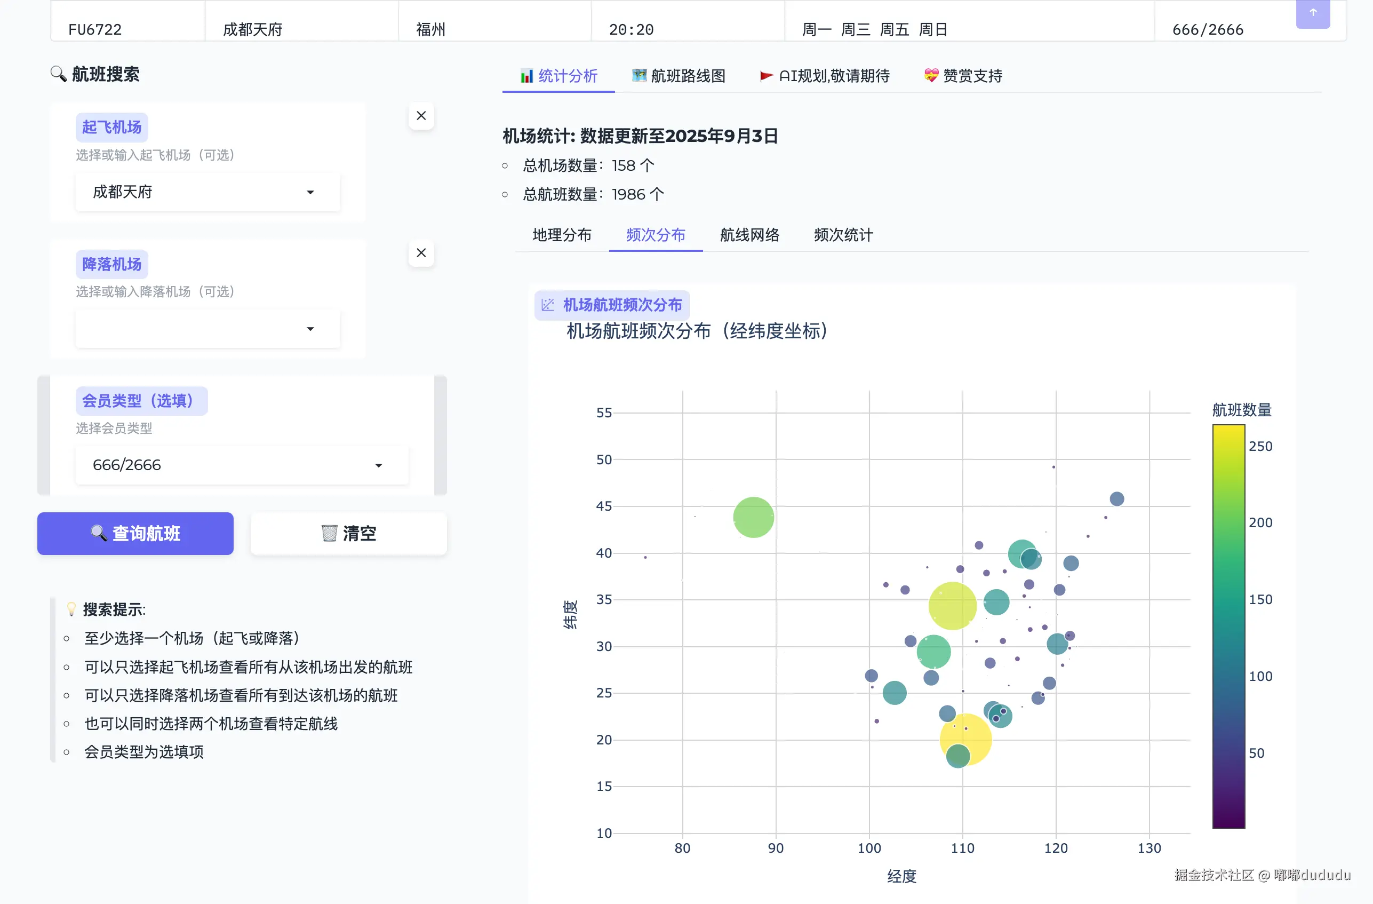Screen dimensions: 1373x904
Task: Click the 航班数量 color scale bar
Action: pos(1228,627)
